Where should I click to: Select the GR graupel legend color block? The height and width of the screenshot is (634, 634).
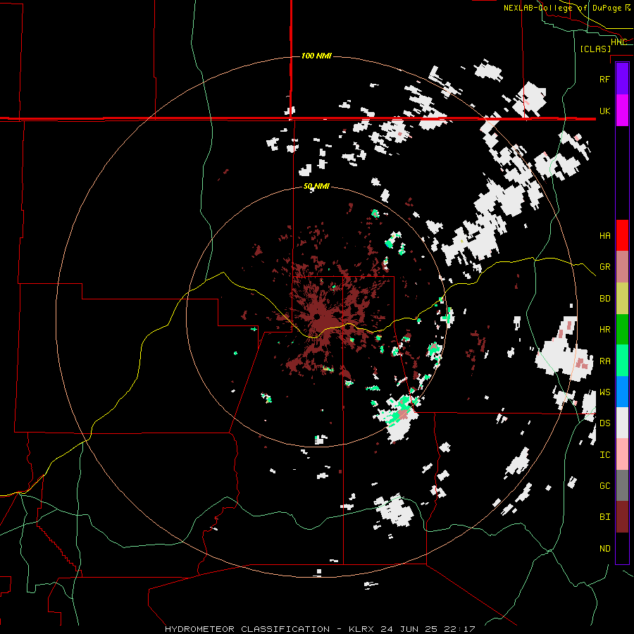622,266
